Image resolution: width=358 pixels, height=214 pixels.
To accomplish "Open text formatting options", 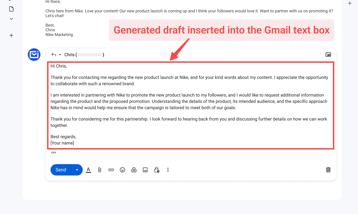I will click(x=89, y=170).
